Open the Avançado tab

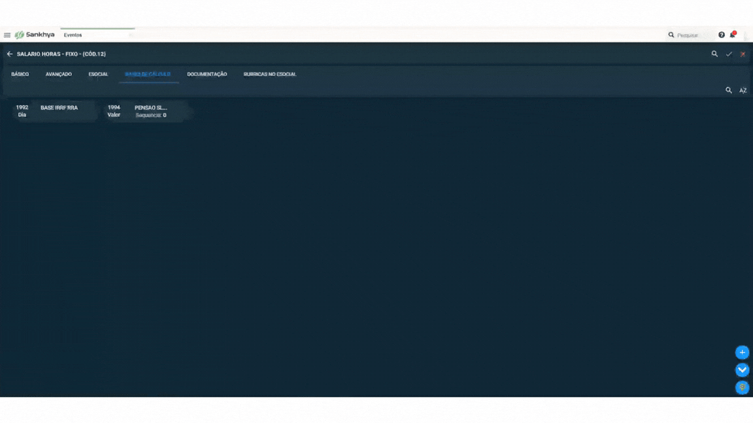pyautogui.click(x=59, y=74)
